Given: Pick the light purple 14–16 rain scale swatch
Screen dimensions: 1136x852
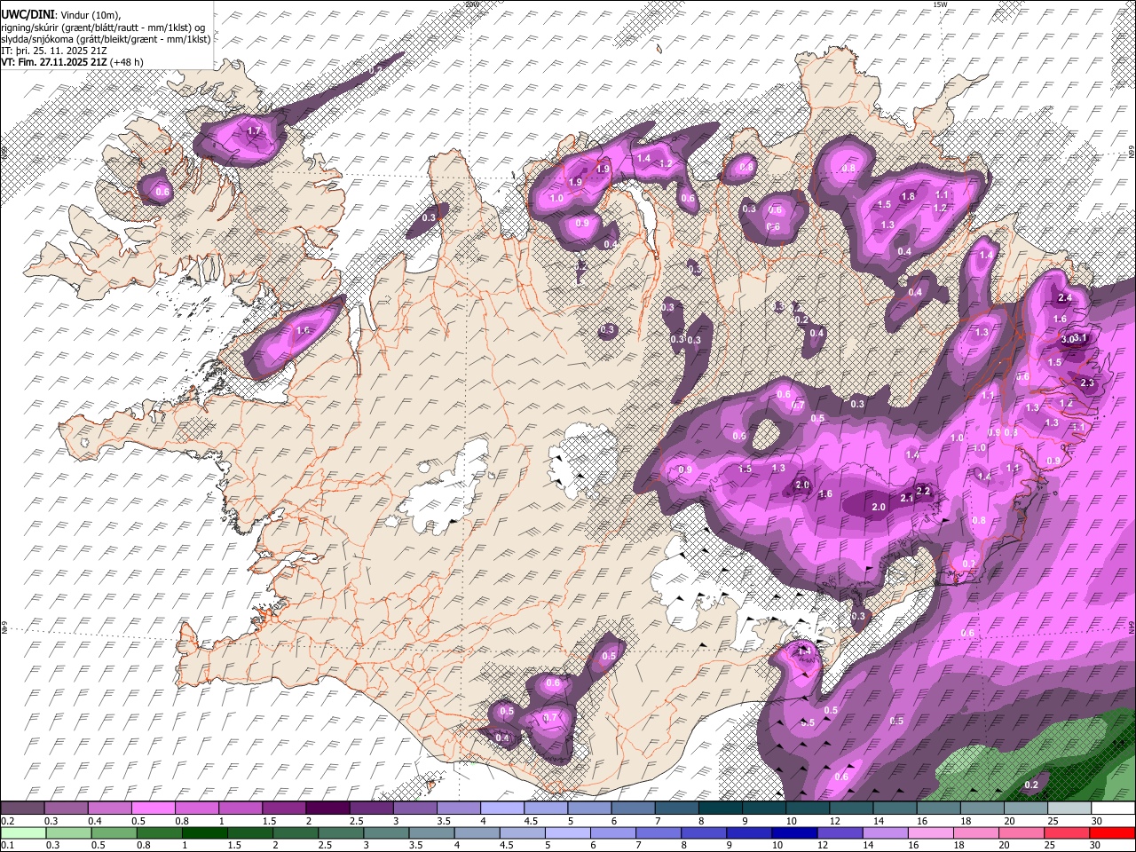Looking at the screenshot, I should (x=886, y=833).
